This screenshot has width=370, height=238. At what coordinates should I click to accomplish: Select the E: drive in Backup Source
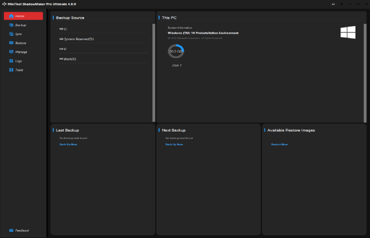tap(103, 49)
